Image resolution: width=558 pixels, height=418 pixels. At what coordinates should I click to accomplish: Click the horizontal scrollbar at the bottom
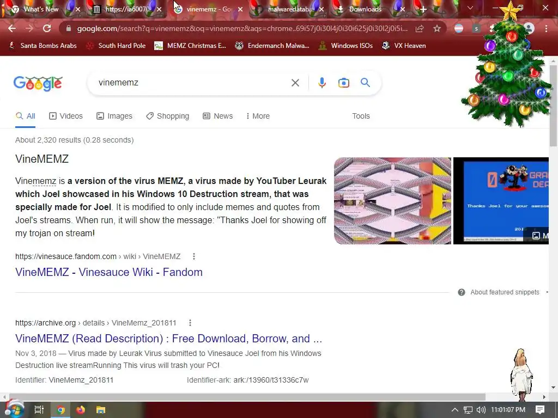(x=247, y=397)
